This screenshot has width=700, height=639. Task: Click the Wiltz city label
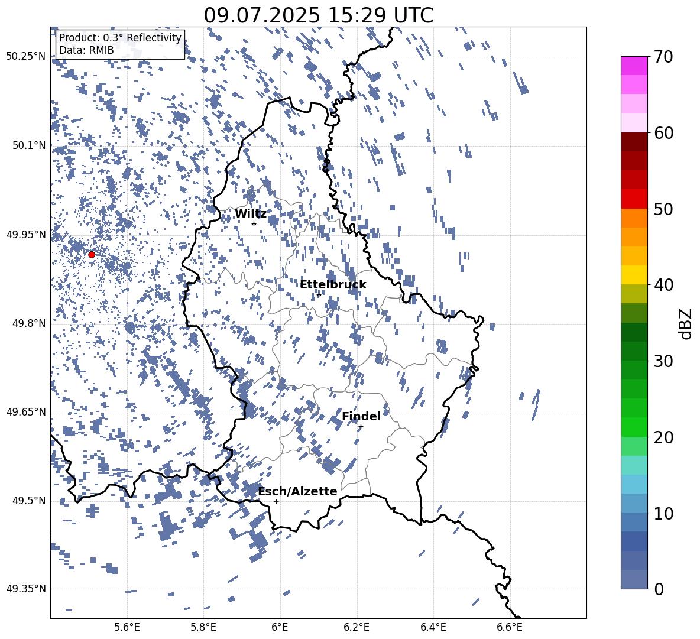point(251,214)
